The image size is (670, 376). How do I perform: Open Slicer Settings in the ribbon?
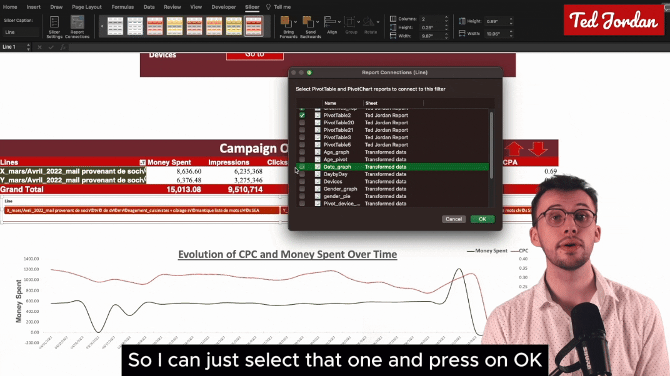(54, 25)
